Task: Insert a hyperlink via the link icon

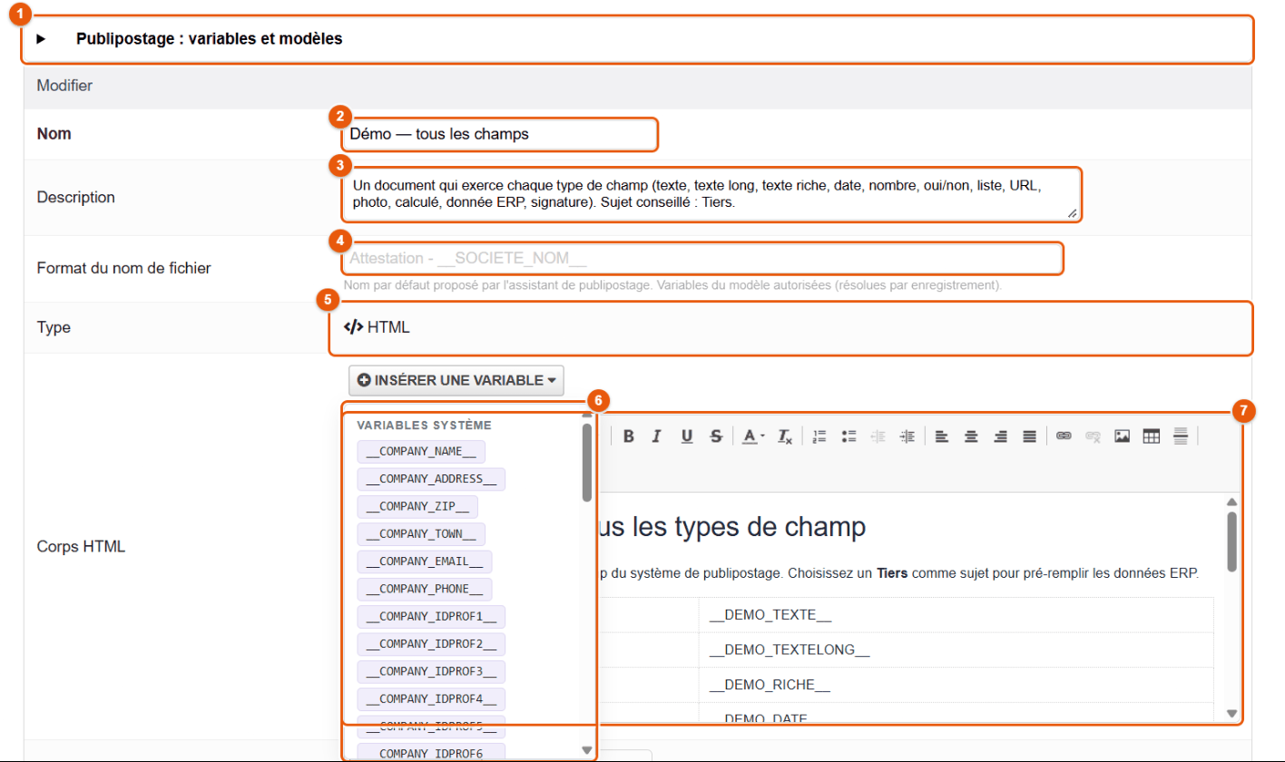Action: [1064, 436]
